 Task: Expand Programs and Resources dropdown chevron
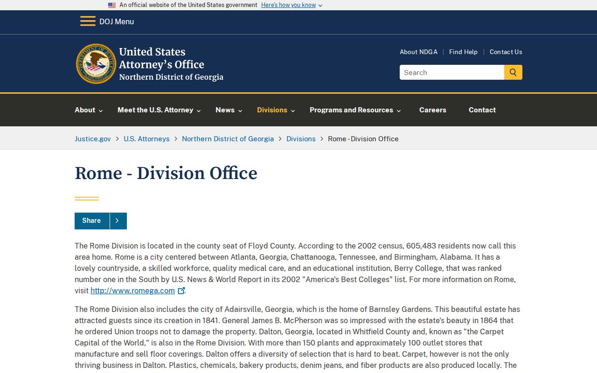click(399, 111)
